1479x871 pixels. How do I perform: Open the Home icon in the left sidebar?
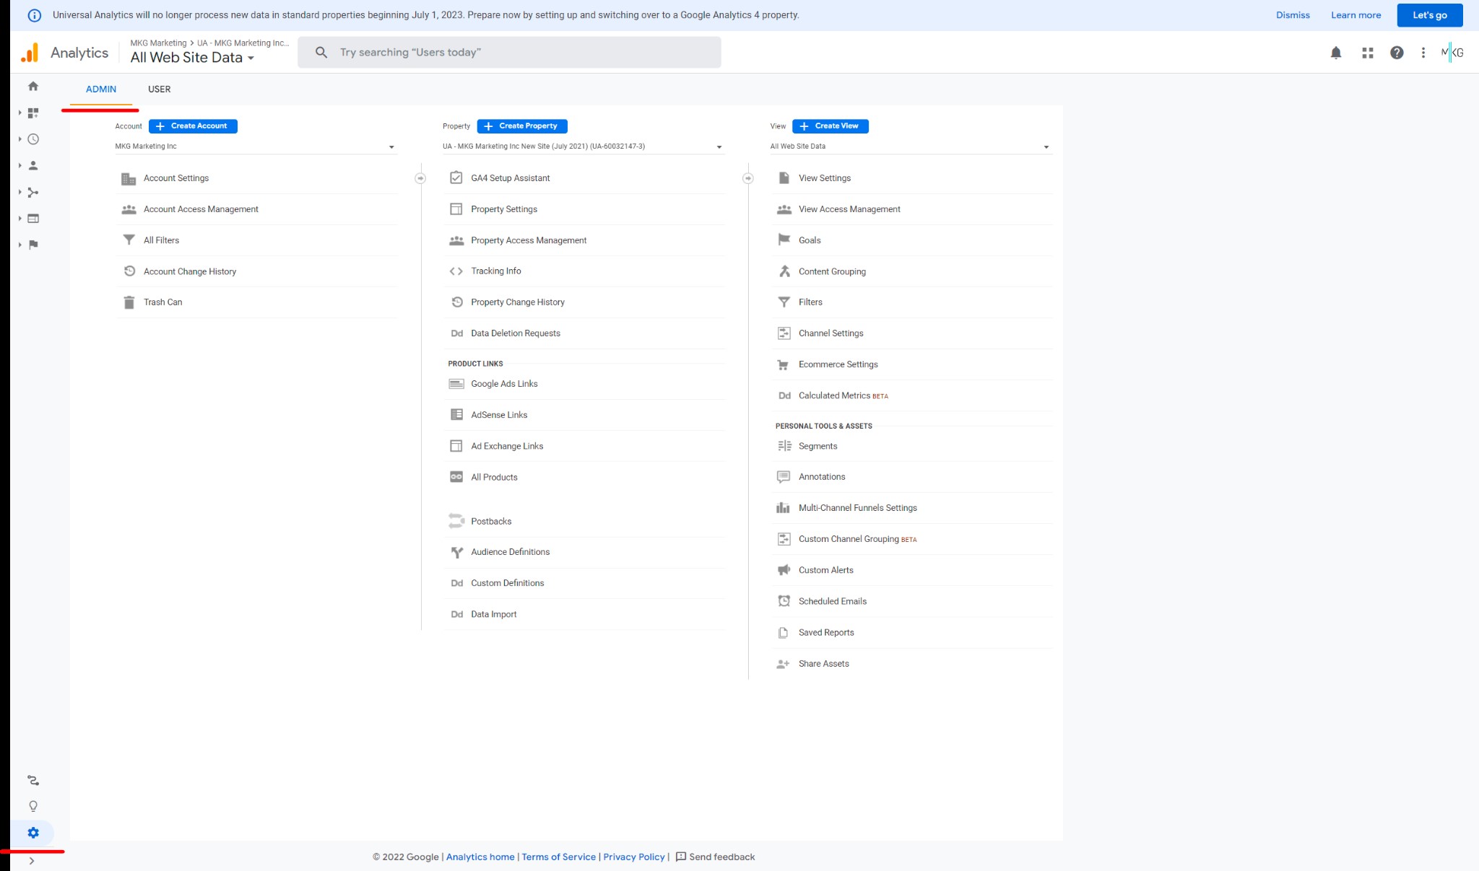coord(32,86)
